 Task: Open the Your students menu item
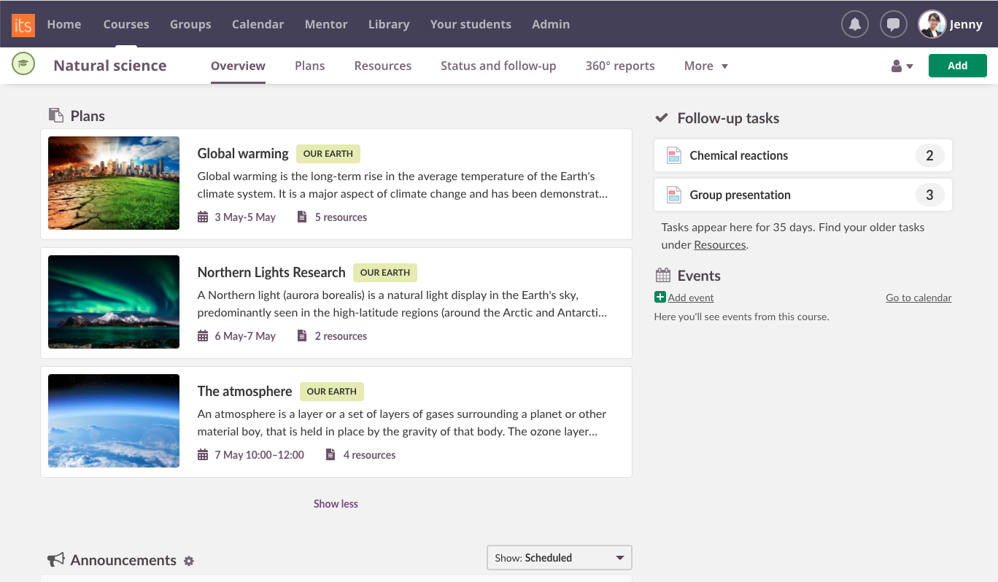tap(471, 24)
